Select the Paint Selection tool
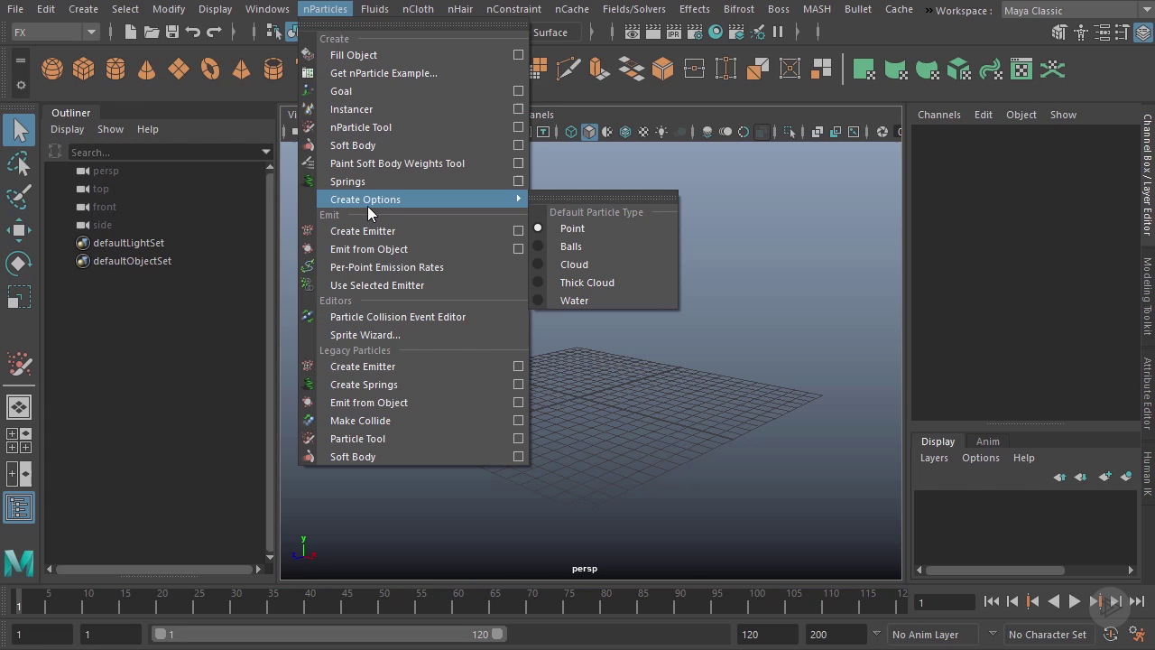The height and width of the screenshot is (650, 1155). pyautogui.click(x=19, y=197)
